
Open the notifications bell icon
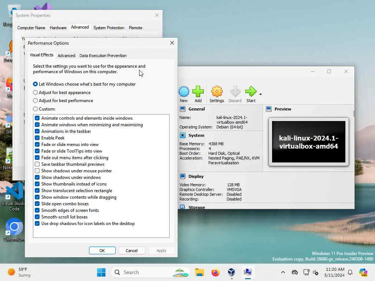(350, 272)
